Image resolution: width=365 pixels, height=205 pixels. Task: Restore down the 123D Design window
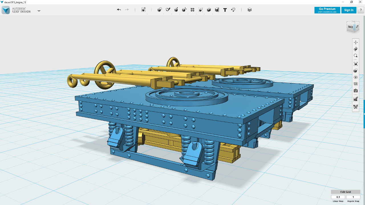coord(351,2)
